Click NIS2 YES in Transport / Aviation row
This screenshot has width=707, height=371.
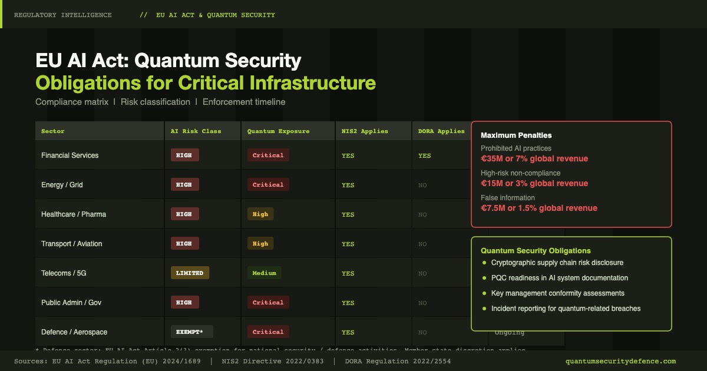click(348, 244)
